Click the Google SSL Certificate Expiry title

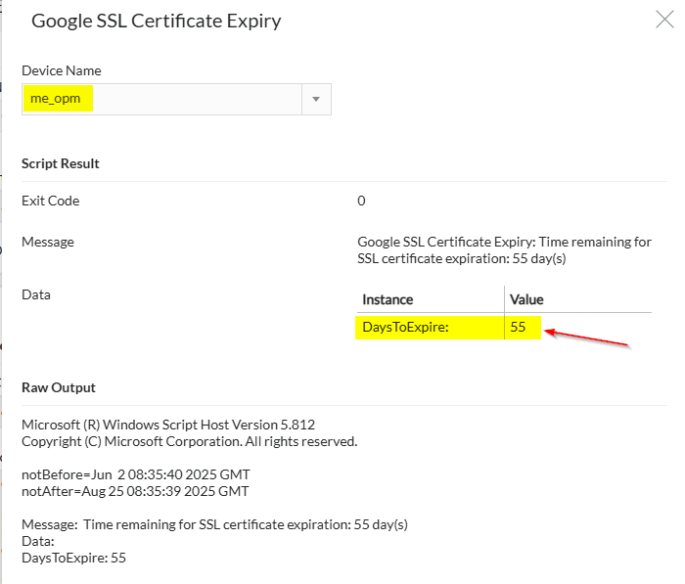coord(156,21)
